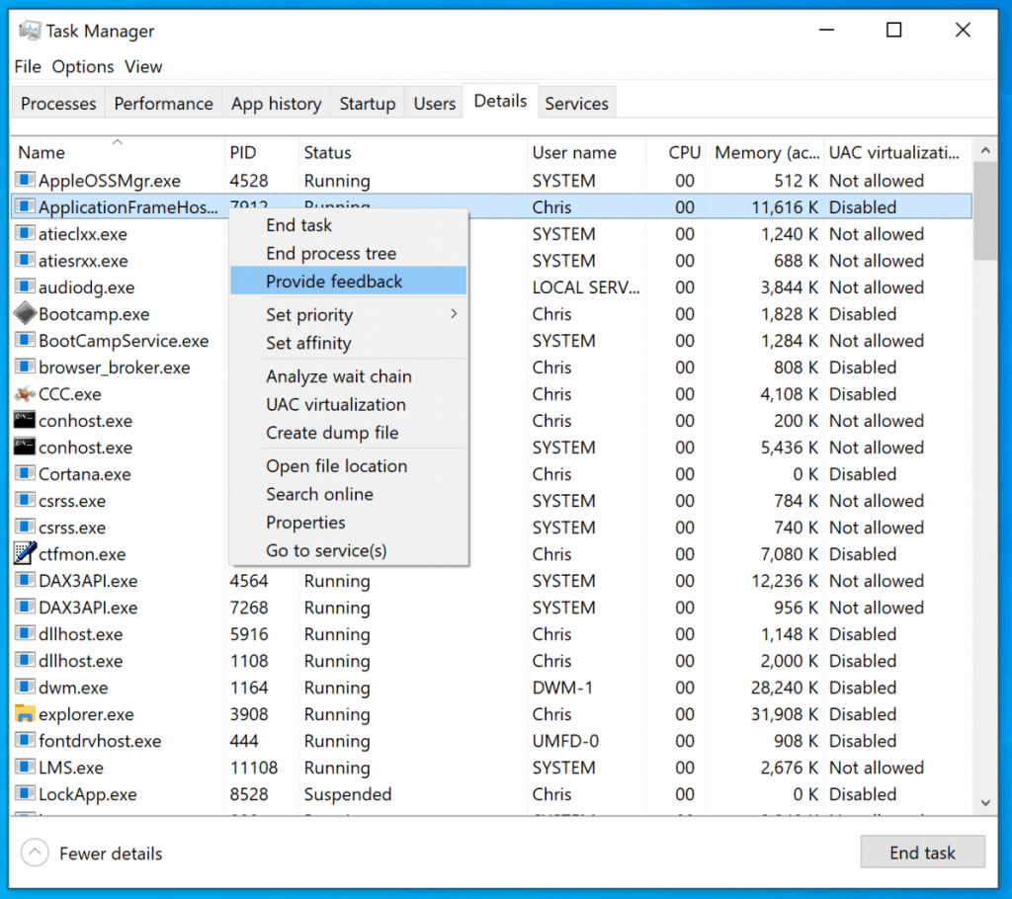Viewport: 1012px width, 899px height.
Task: Click the Suspended status of LockApp.exe
Action: point(347,794)
